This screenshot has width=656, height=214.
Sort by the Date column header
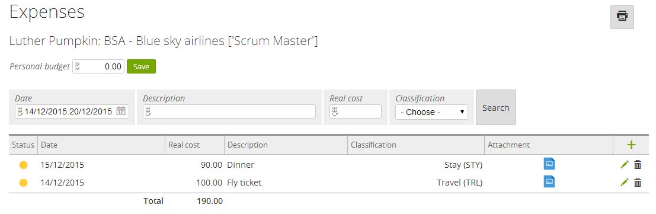point(49,145)
